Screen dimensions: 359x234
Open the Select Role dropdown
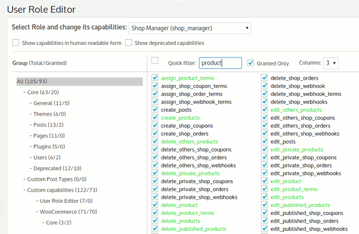click(x=190, y=28)
